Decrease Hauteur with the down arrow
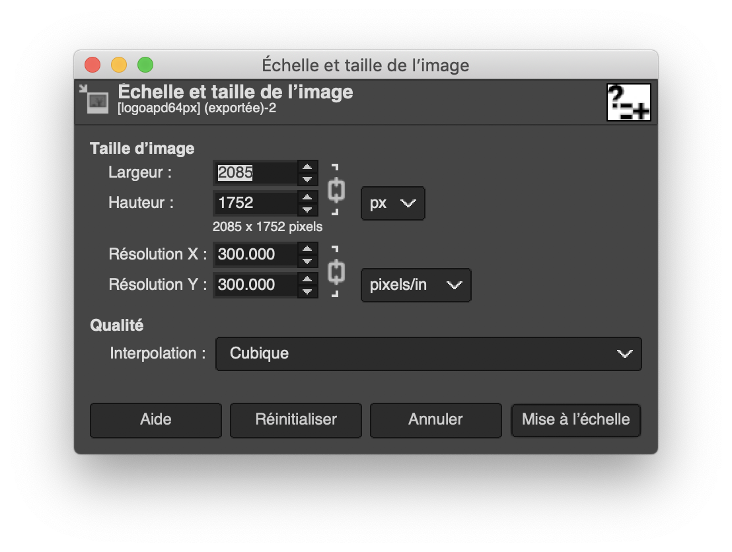The height and width of the screenshot is (552, 732). point(307,209)
